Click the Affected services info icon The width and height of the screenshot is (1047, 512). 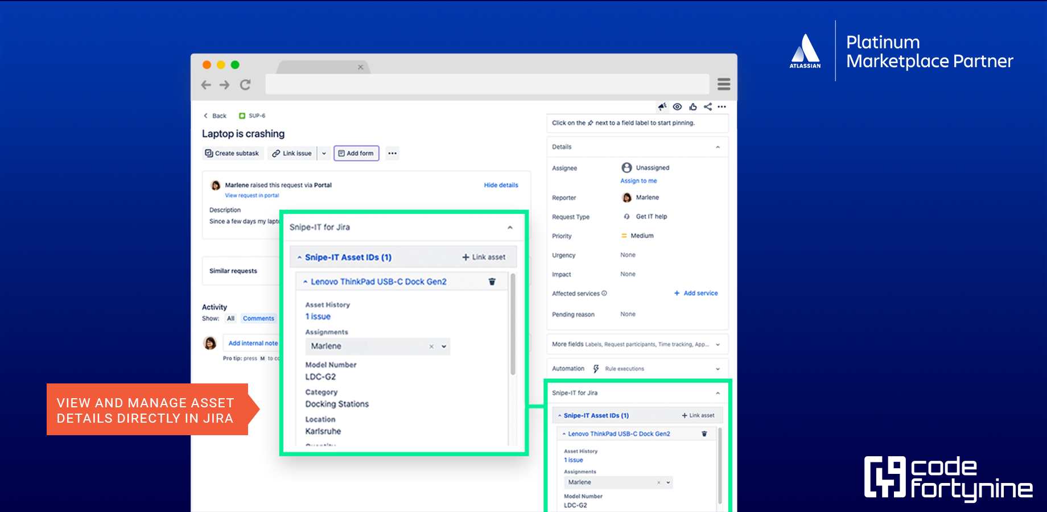[604, 294]
